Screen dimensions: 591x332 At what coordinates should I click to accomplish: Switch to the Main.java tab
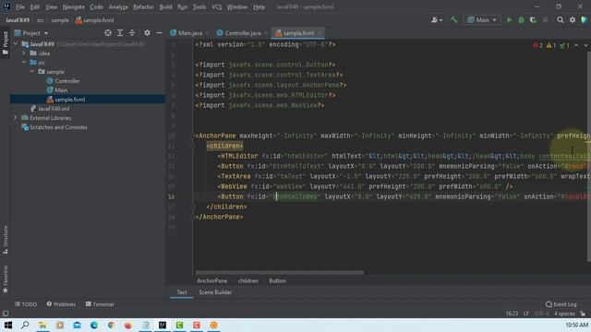click(189, 33)
